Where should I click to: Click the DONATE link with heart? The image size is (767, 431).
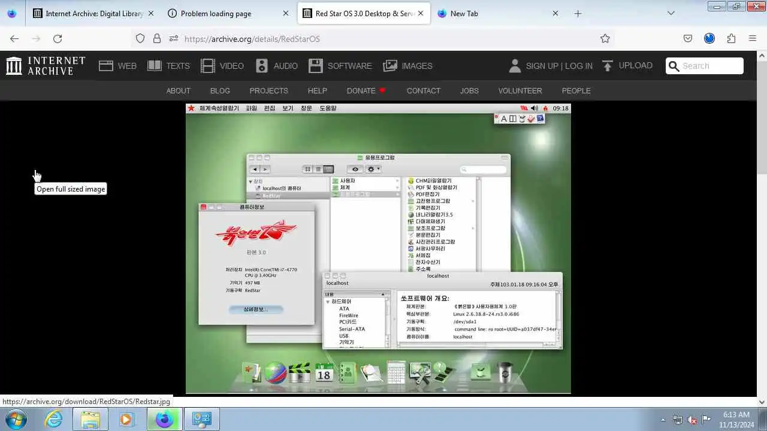[366, 91]
